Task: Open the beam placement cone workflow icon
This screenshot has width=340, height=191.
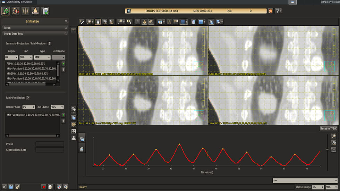Action: tap(35, 11)
